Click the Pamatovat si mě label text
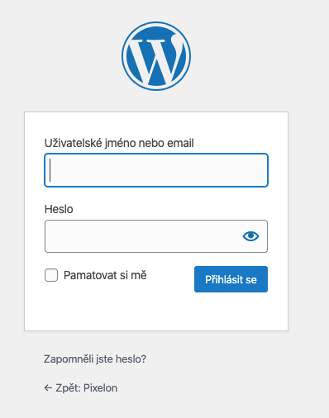 [105, 275]
